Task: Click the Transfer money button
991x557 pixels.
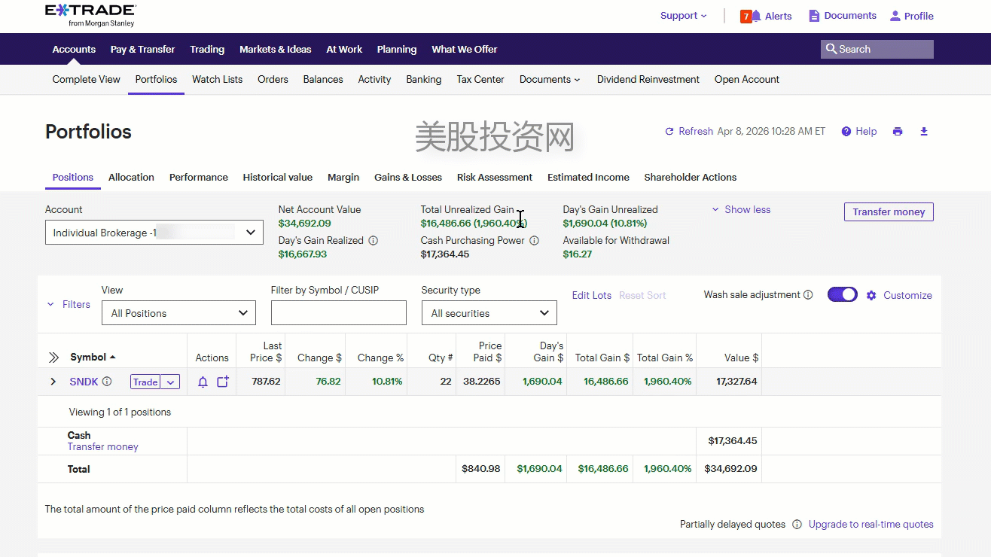Action: pos(889,212)
